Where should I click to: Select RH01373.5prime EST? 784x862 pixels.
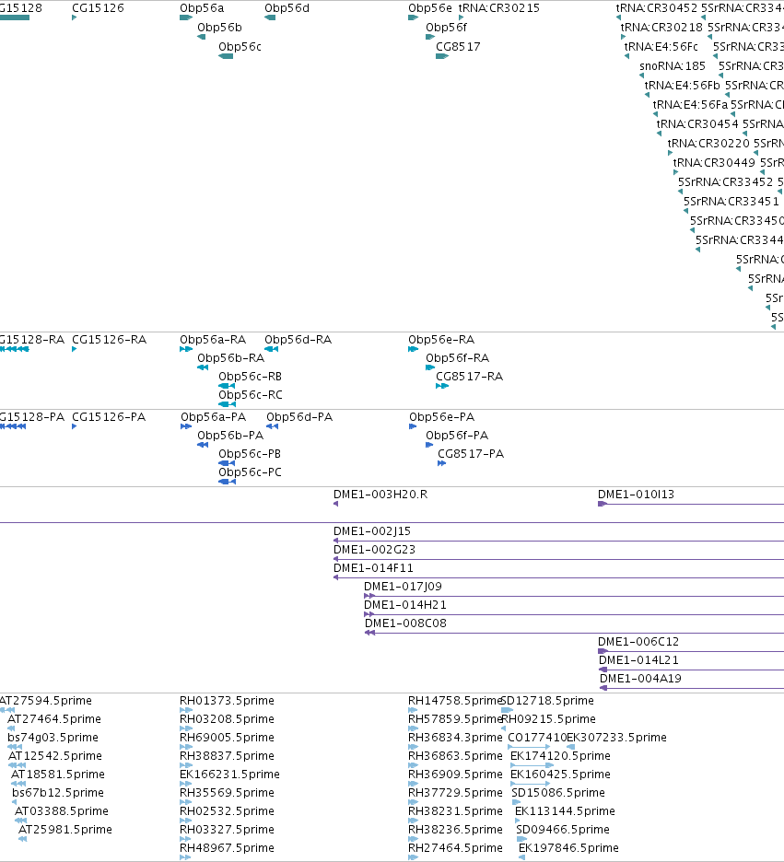pyautogui.click(x=186, y=710)
